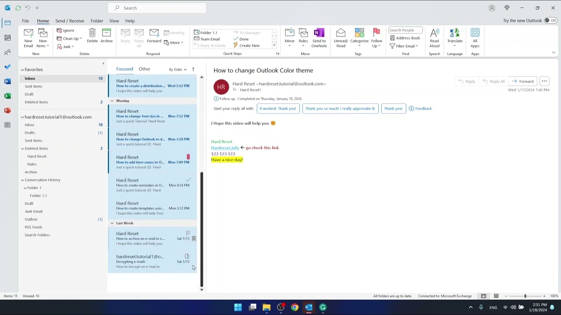Image resolution: width=561 pixels, height=315 pixels.
Task: Collapse the Conversation History folder
Action: point(22,180)
